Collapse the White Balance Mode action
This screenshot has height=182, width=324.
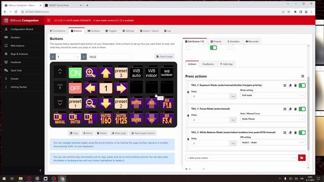[x=285, y=132]
